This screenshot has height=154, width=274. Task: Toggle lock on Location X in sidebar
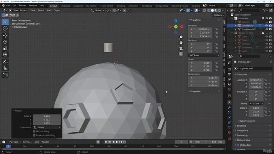pos(217,29)
